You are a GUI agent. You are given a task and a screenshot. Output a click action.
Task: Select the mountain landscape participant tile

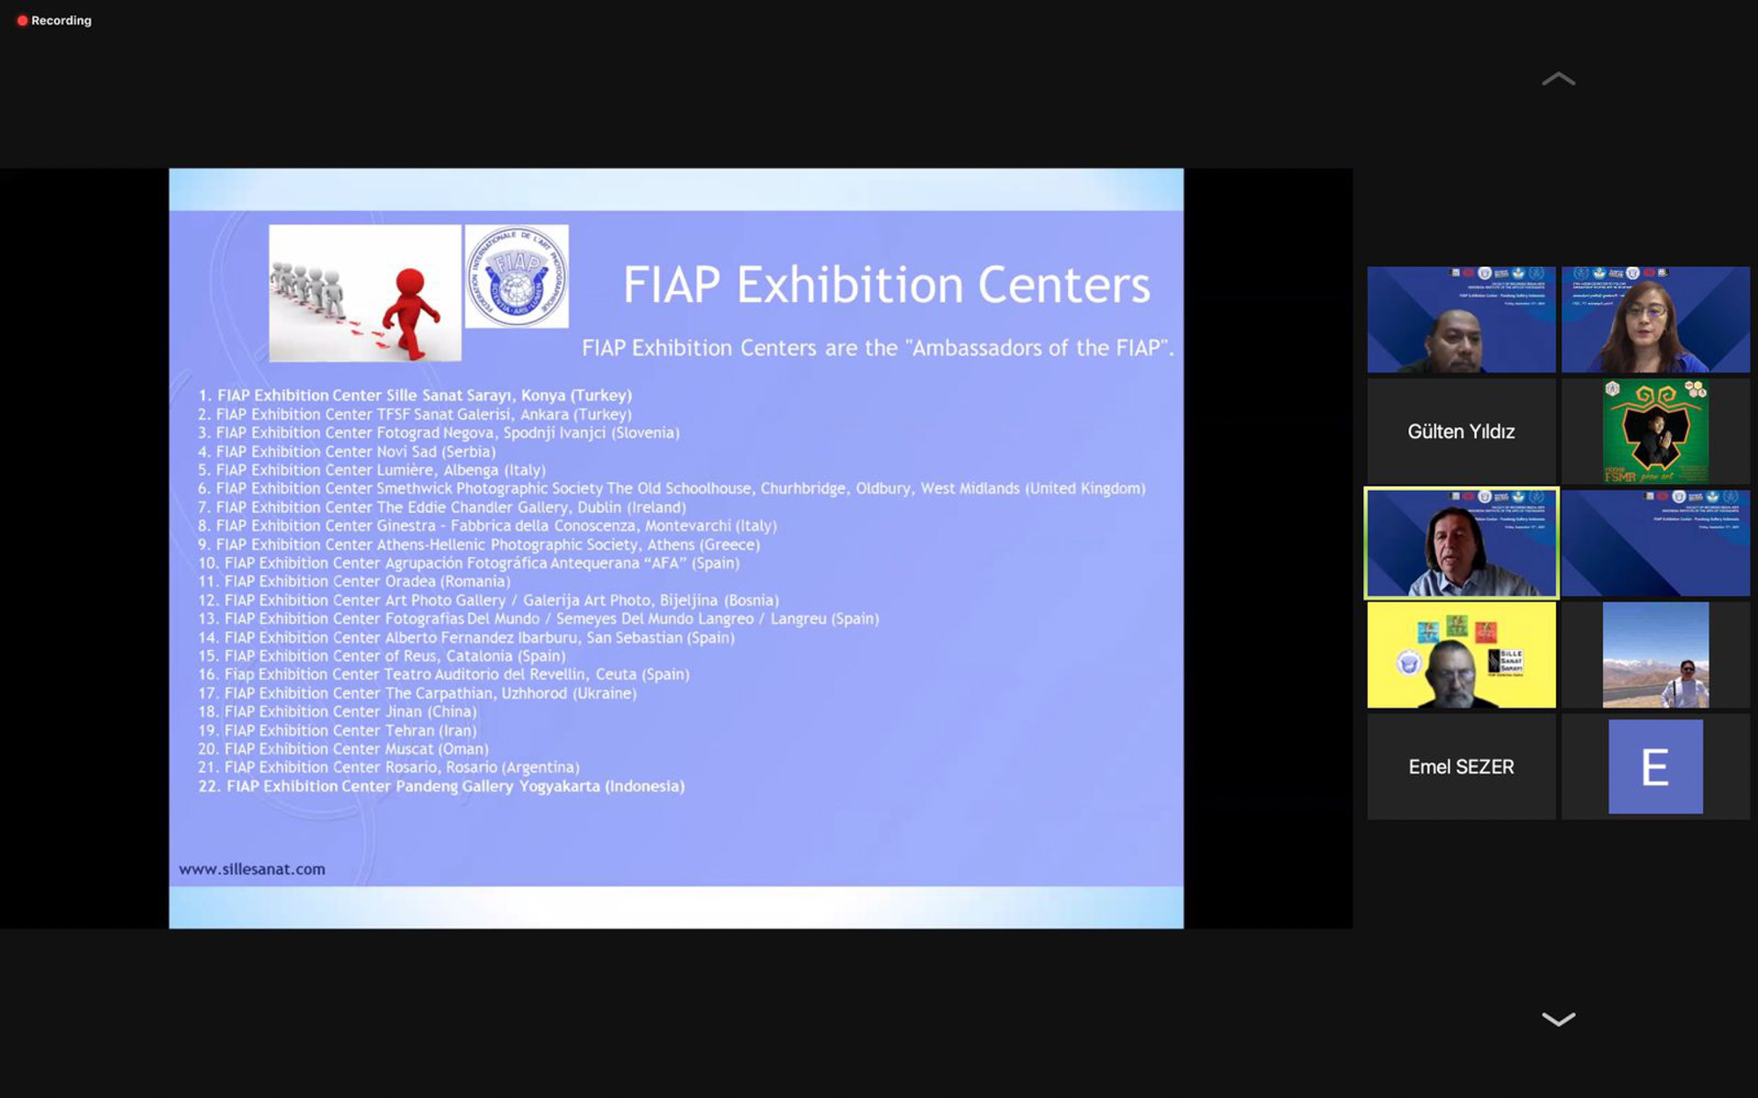point(1655,654)
